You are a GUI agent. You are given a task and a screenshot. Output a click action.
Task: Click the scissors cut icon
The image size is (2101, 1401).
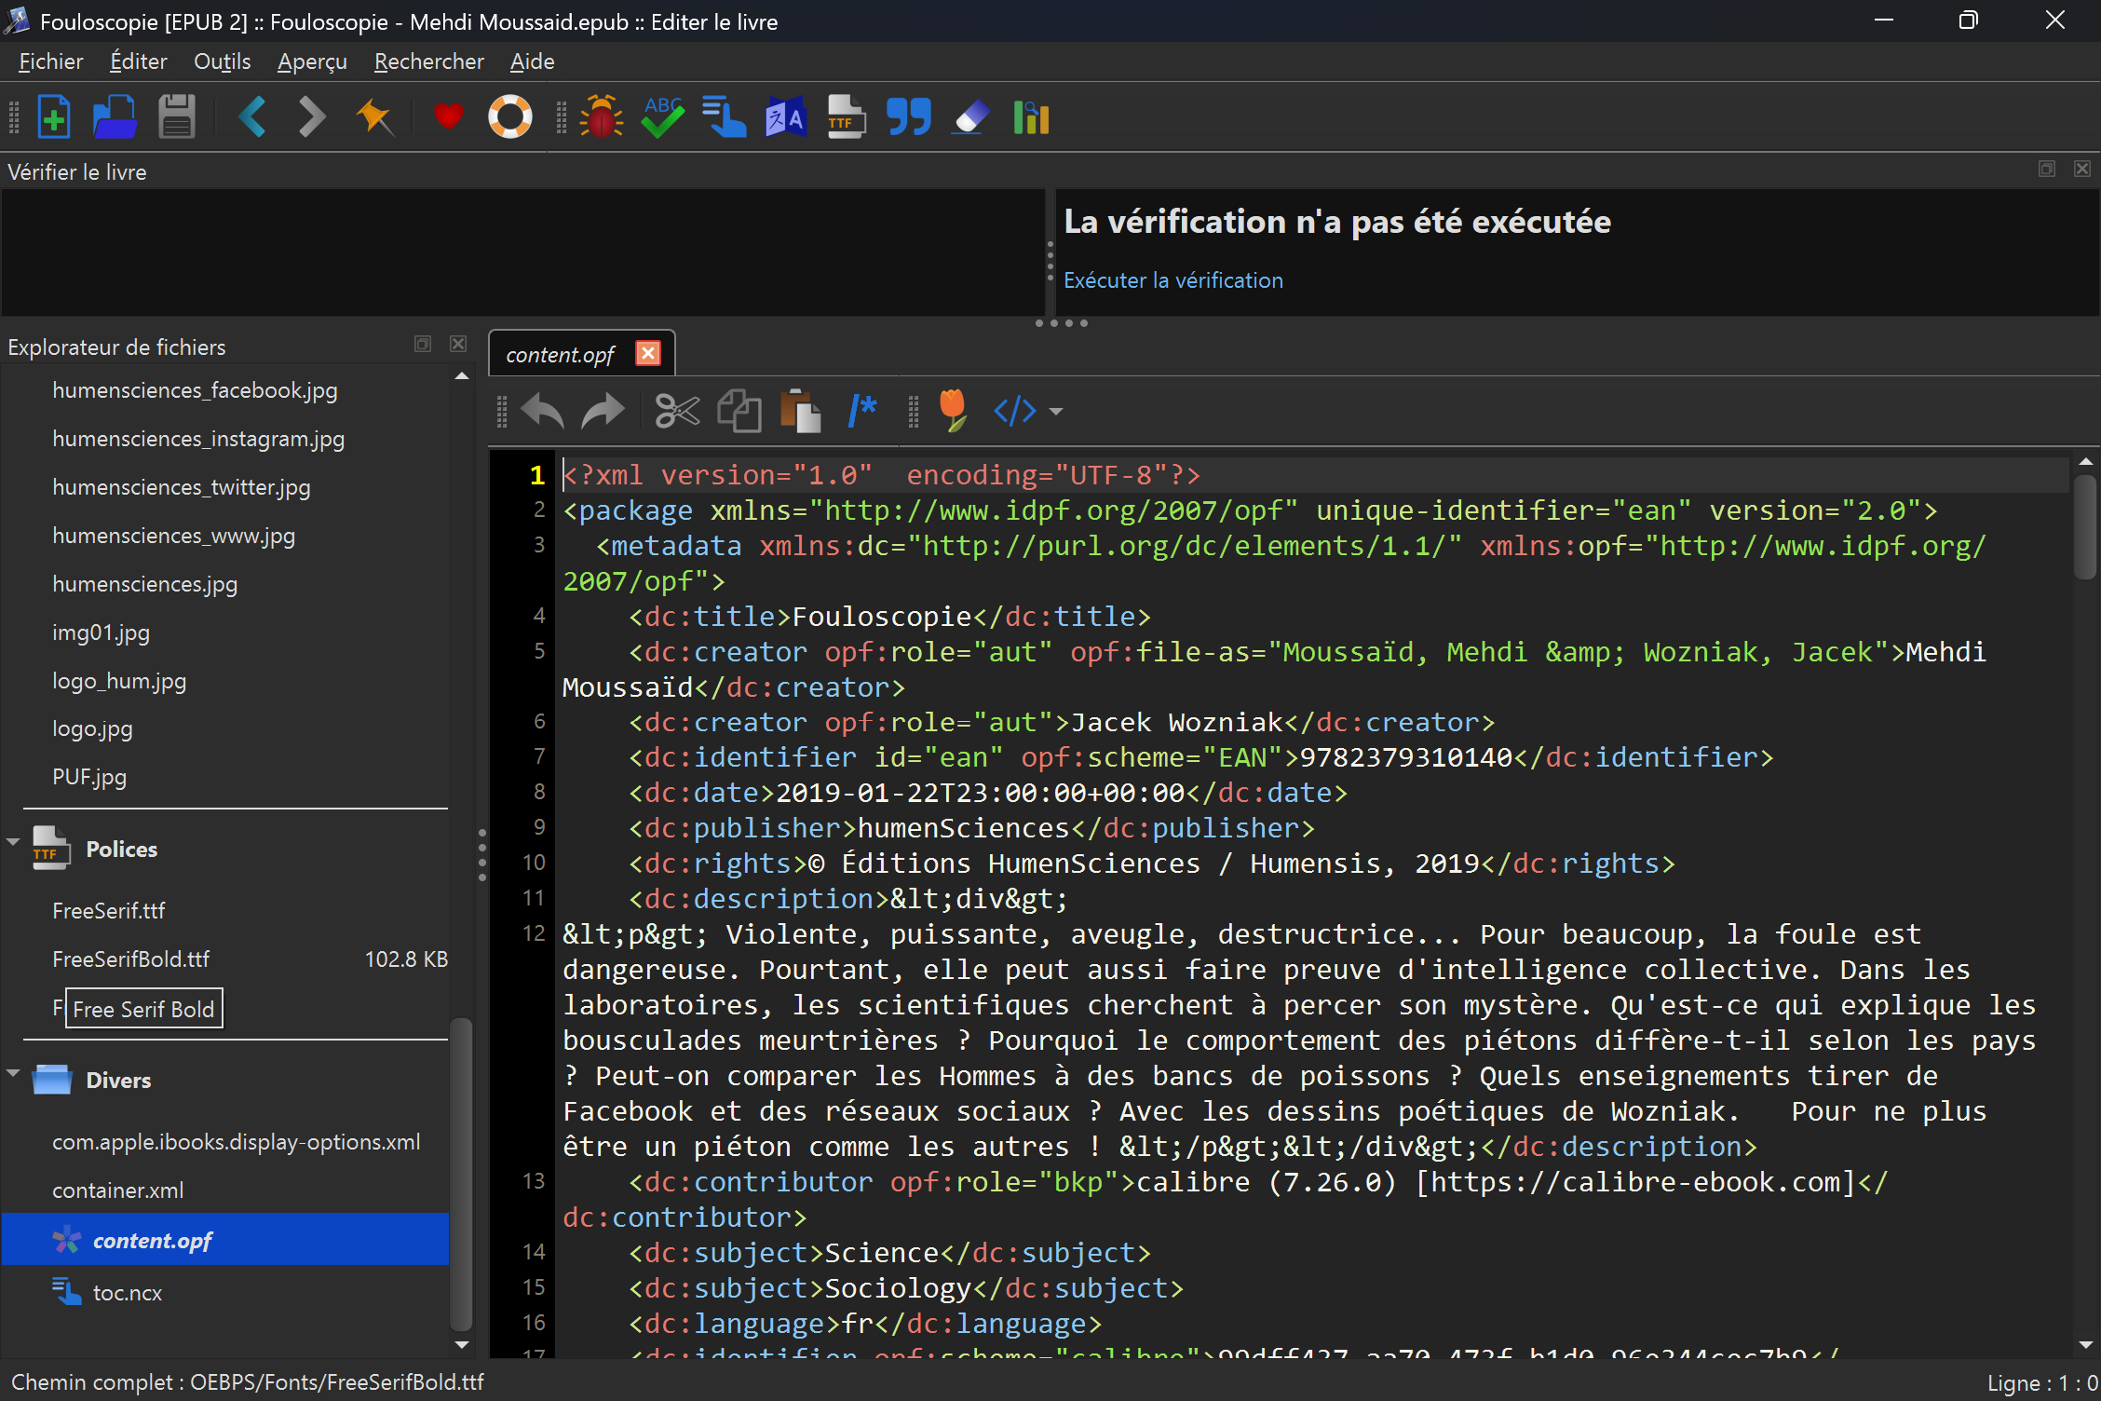(677, 411)
